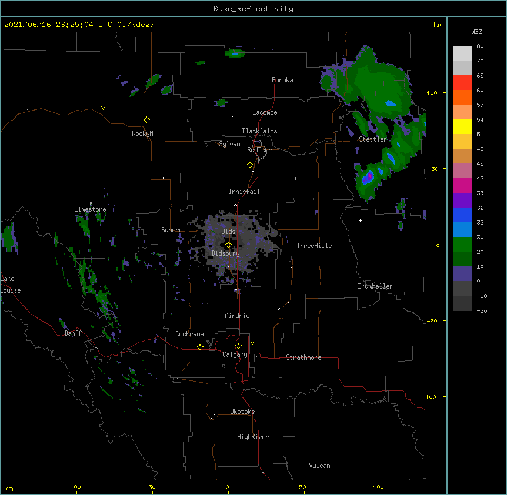
Task: Click the strong purple echo core southwest of Stettler
Action: 368,178
